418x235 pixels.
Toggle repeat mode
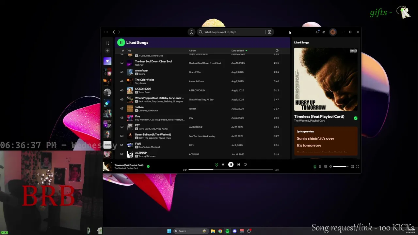245,164
